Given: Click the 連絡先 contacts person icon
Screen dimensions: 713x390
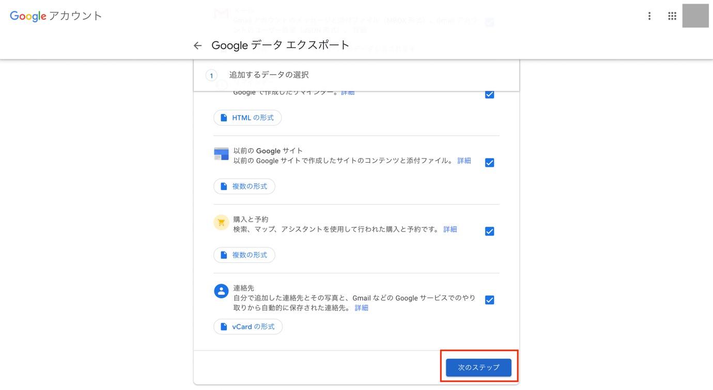Looking at the screenshot, I should tap(221, 291).
